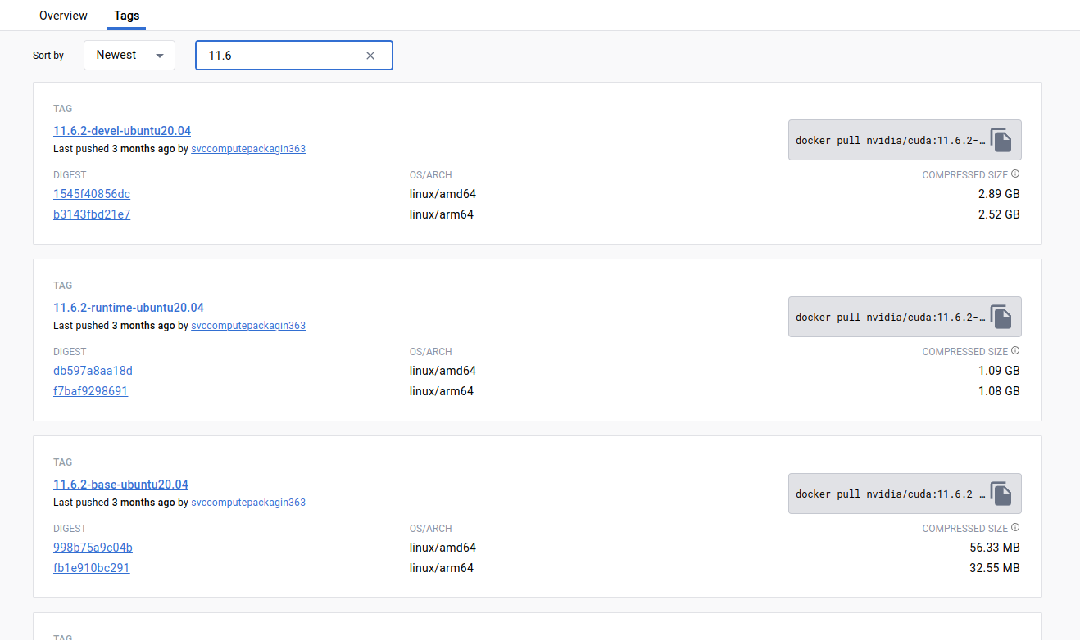Click the 2.89 GB size value

pos(999,194)
